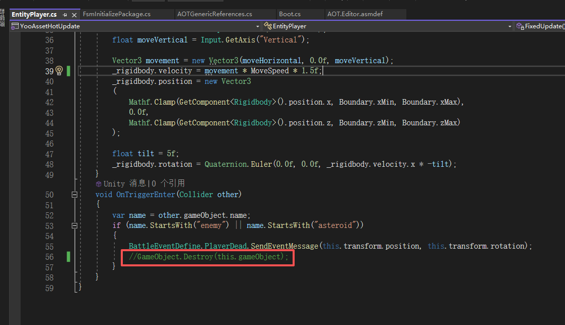
Task: Click the 'tilt = 5f' declaration
Action: pos(157,154)
